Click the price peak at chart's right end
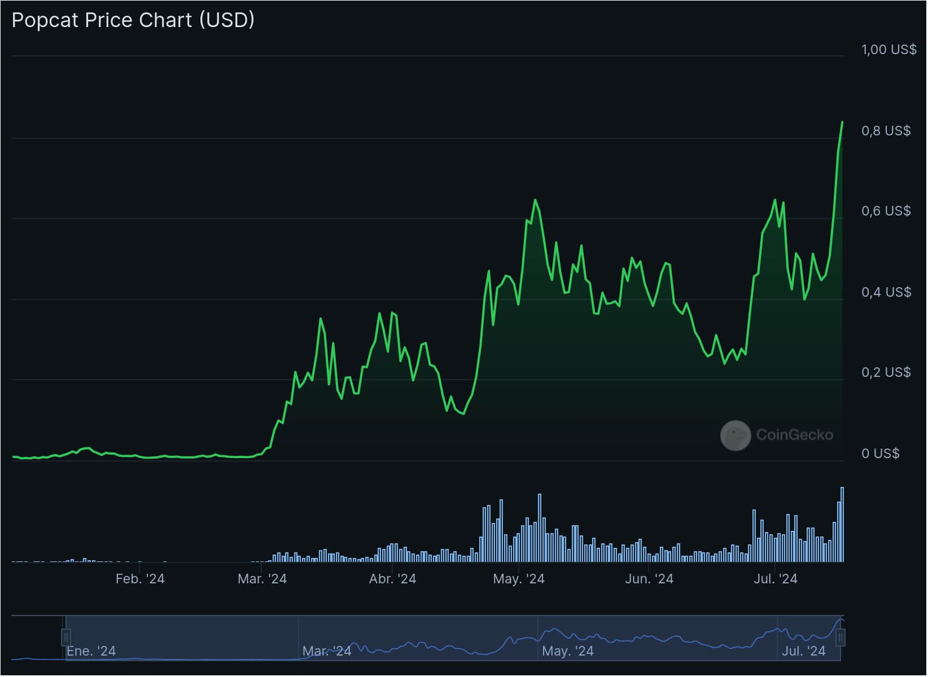The height and width of the screenshot is (677, 928). point(842,122)
